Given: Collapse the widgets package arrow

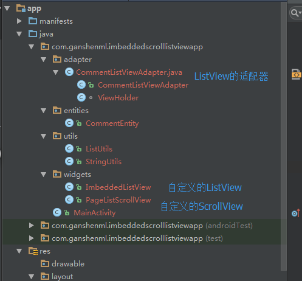Looking at the screenshot, I should click(x=44, y=175).
